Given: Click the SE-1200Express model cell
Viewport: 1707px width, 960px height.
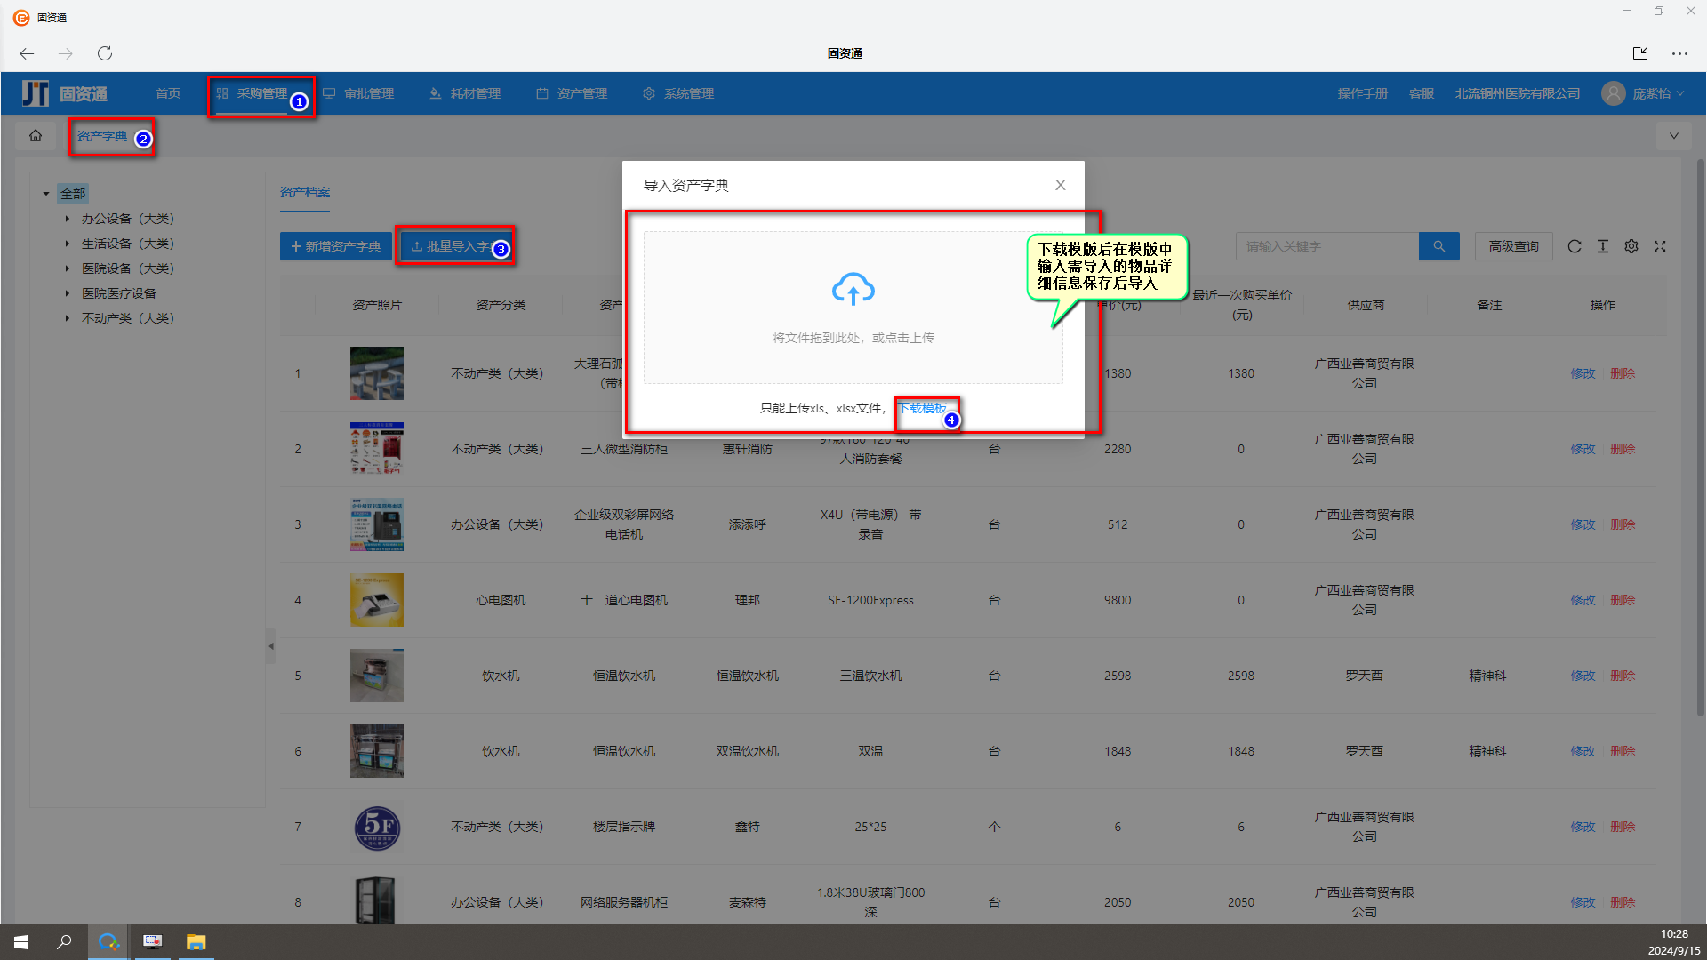Looking at the screenshot, I should click(x=870, y=600).
